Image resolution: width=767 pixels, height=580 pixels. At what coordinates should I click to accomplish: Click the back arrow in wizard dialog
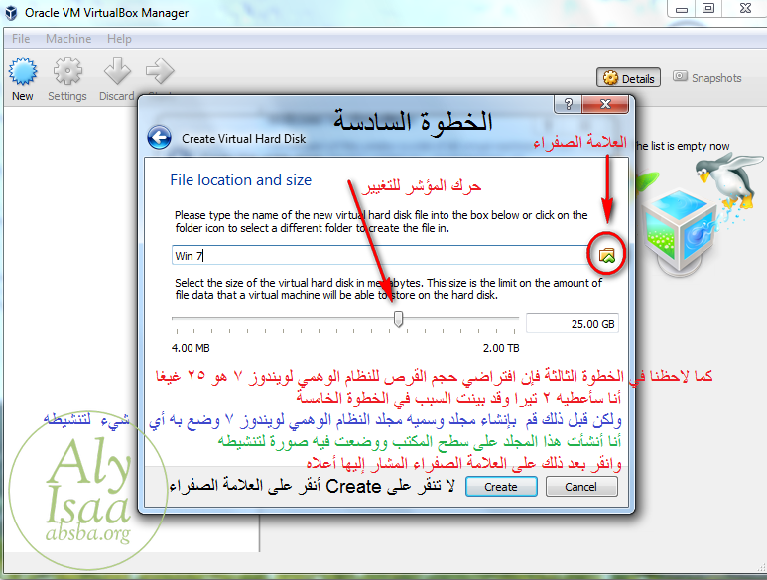click(159, 138)
